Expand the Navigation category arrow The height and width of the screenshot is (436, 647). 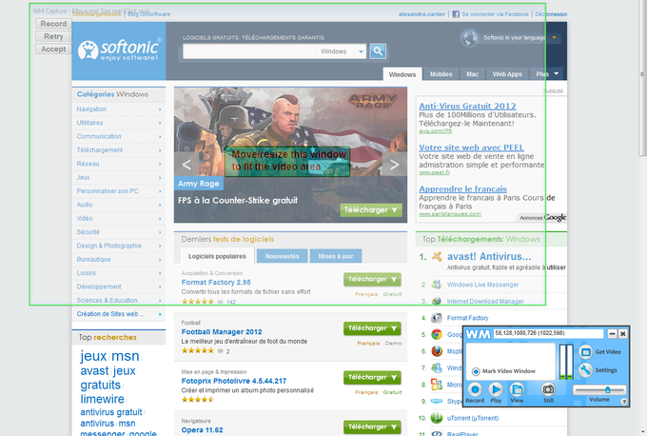point(160,109)
